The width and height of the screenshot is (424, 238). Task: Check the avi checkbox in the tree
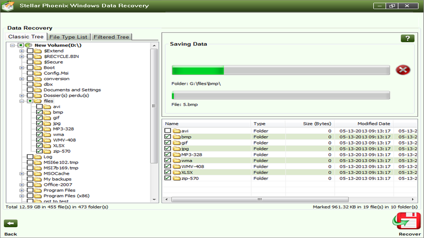click(x=39, y=106)
